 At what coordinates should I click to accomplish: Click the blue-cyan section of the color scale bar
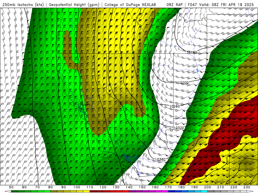(188, 191)
